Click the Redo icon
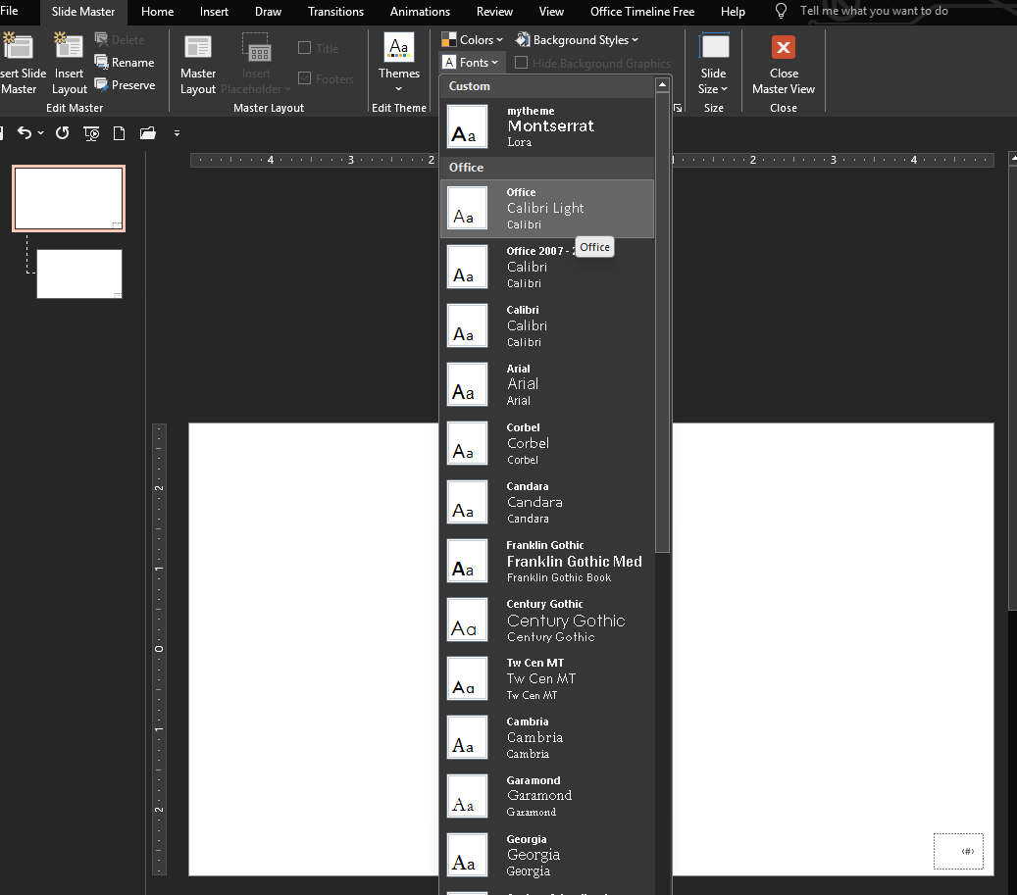This screenshot has height=895, width=1017. coord(62,134)
